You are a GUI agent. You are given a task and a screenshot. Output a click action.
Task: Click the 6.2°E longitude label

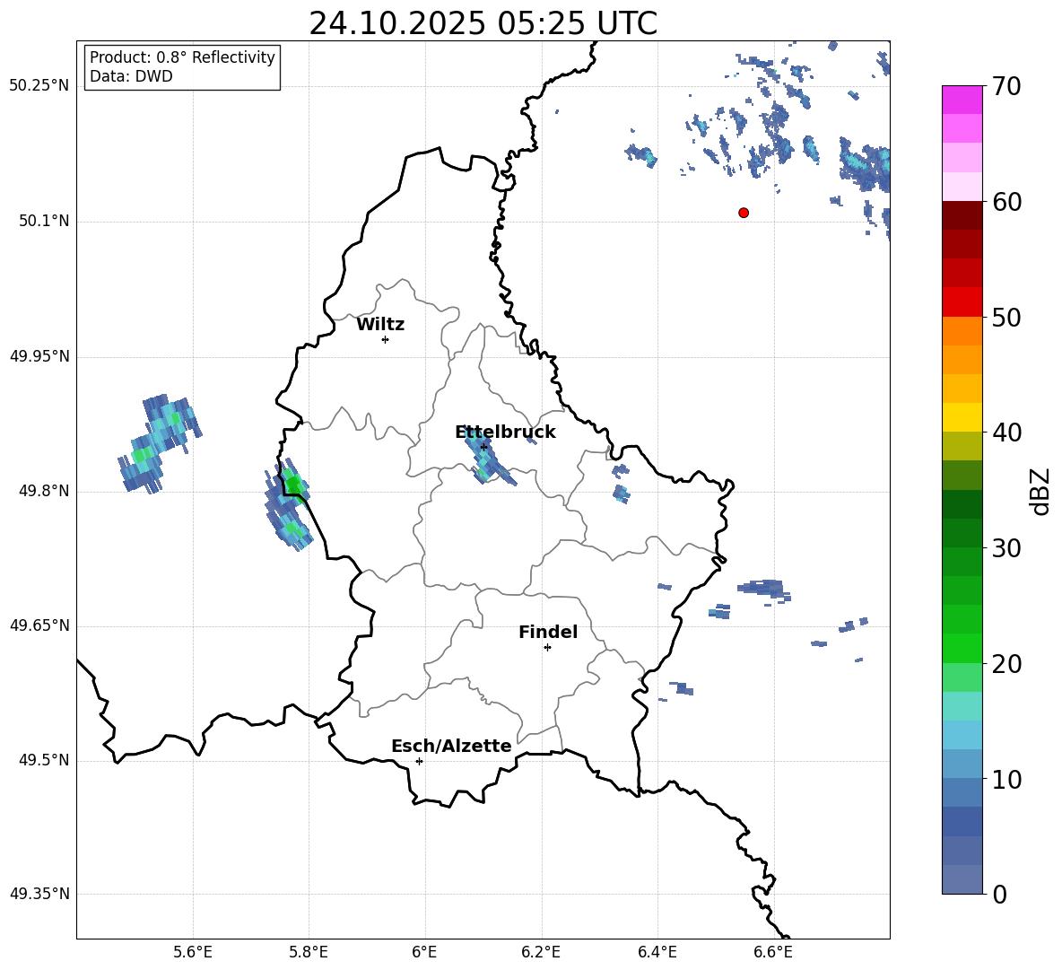click(x=541, y=953)
